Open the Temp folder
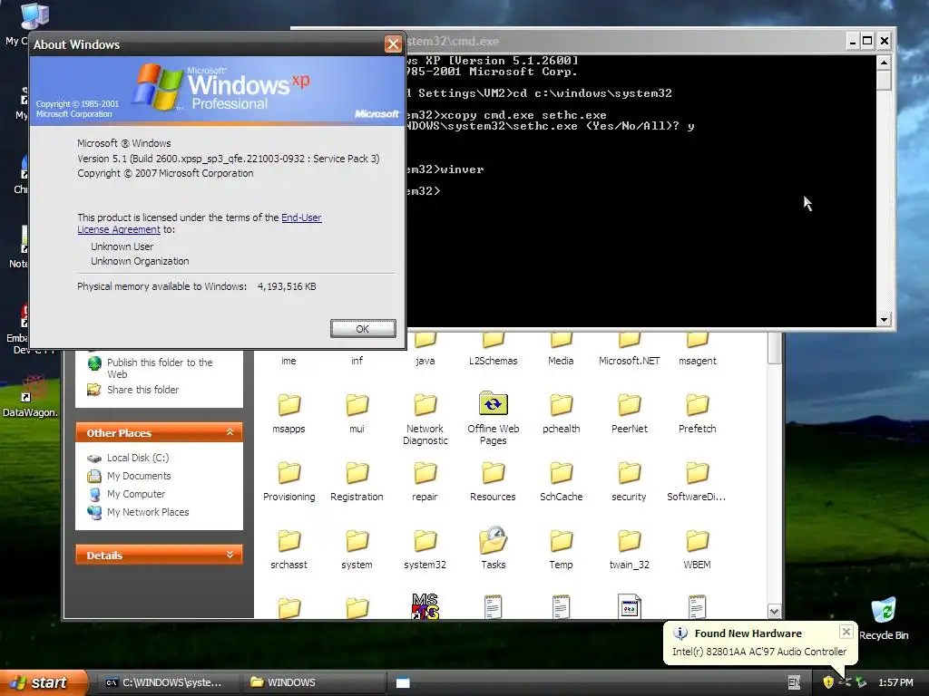This screenshot has height=696, width=929. (x=561, y=550)
